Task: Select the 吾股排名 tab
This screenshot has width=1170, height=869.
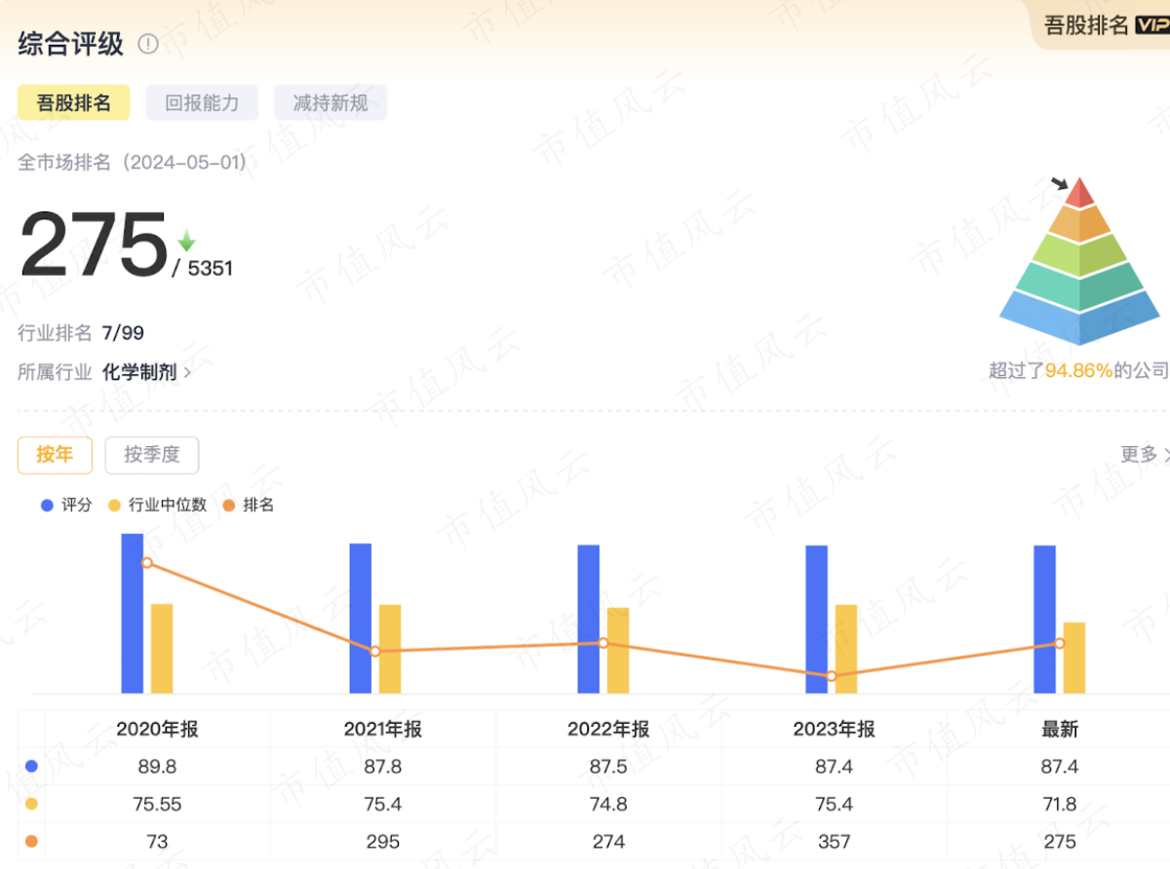Action: click(73, 102)
